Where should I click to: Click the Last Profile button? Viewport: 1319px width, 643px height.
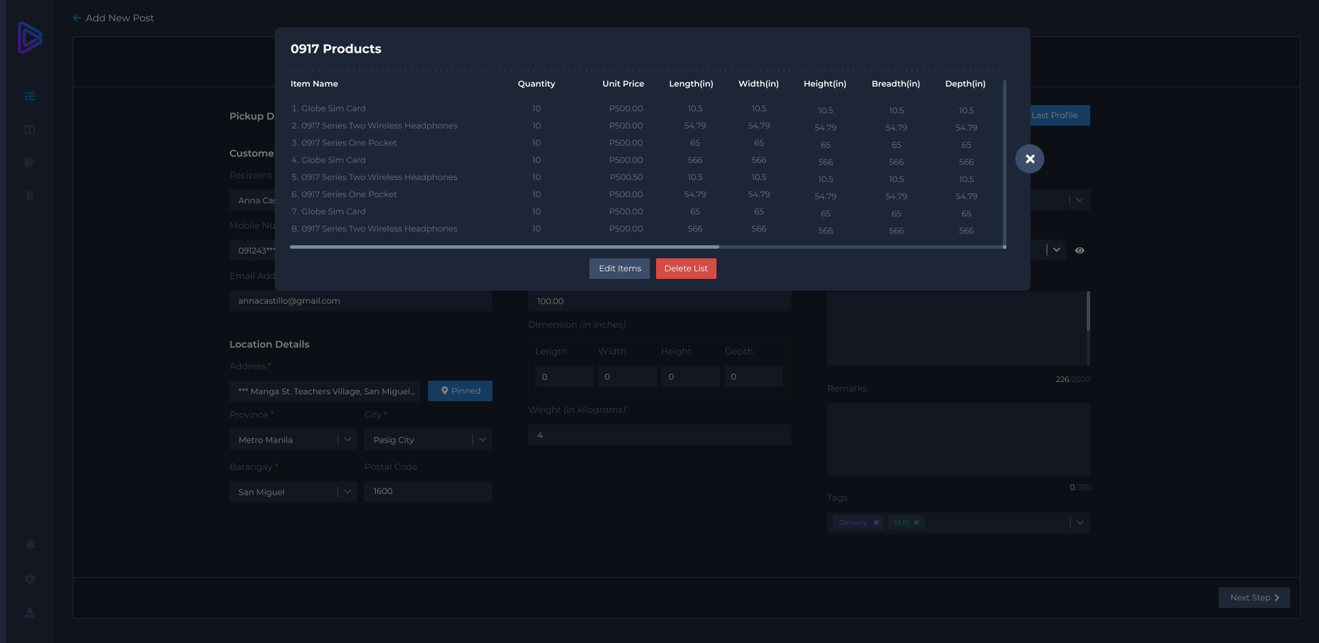[1059, 115]
